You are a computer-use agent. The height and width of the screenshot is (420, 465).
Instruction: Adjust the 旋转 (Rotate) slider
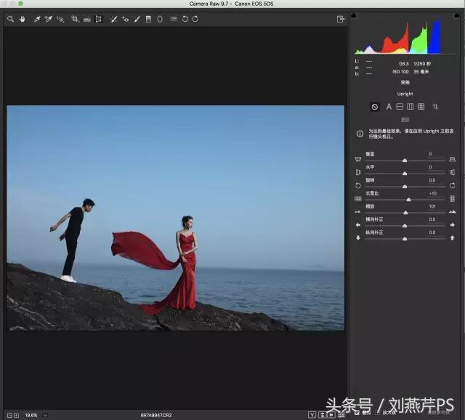(405, 187)
